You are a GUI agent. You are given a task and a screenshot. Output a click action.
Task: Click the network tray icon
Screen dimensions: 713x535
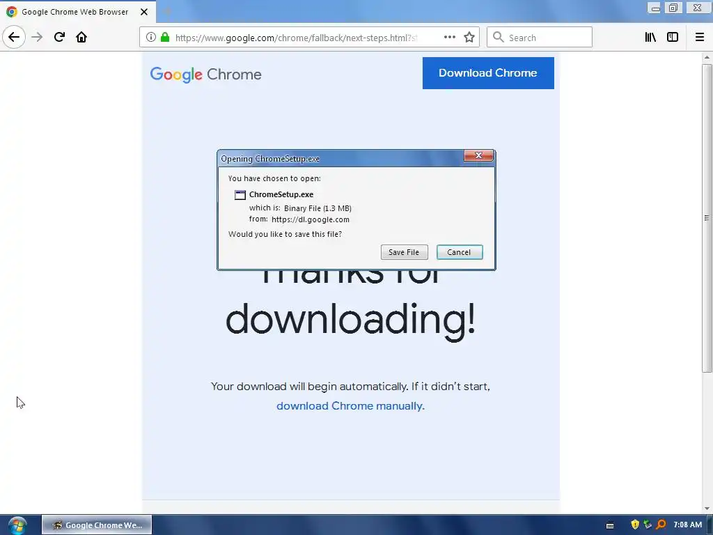(648, 525)
